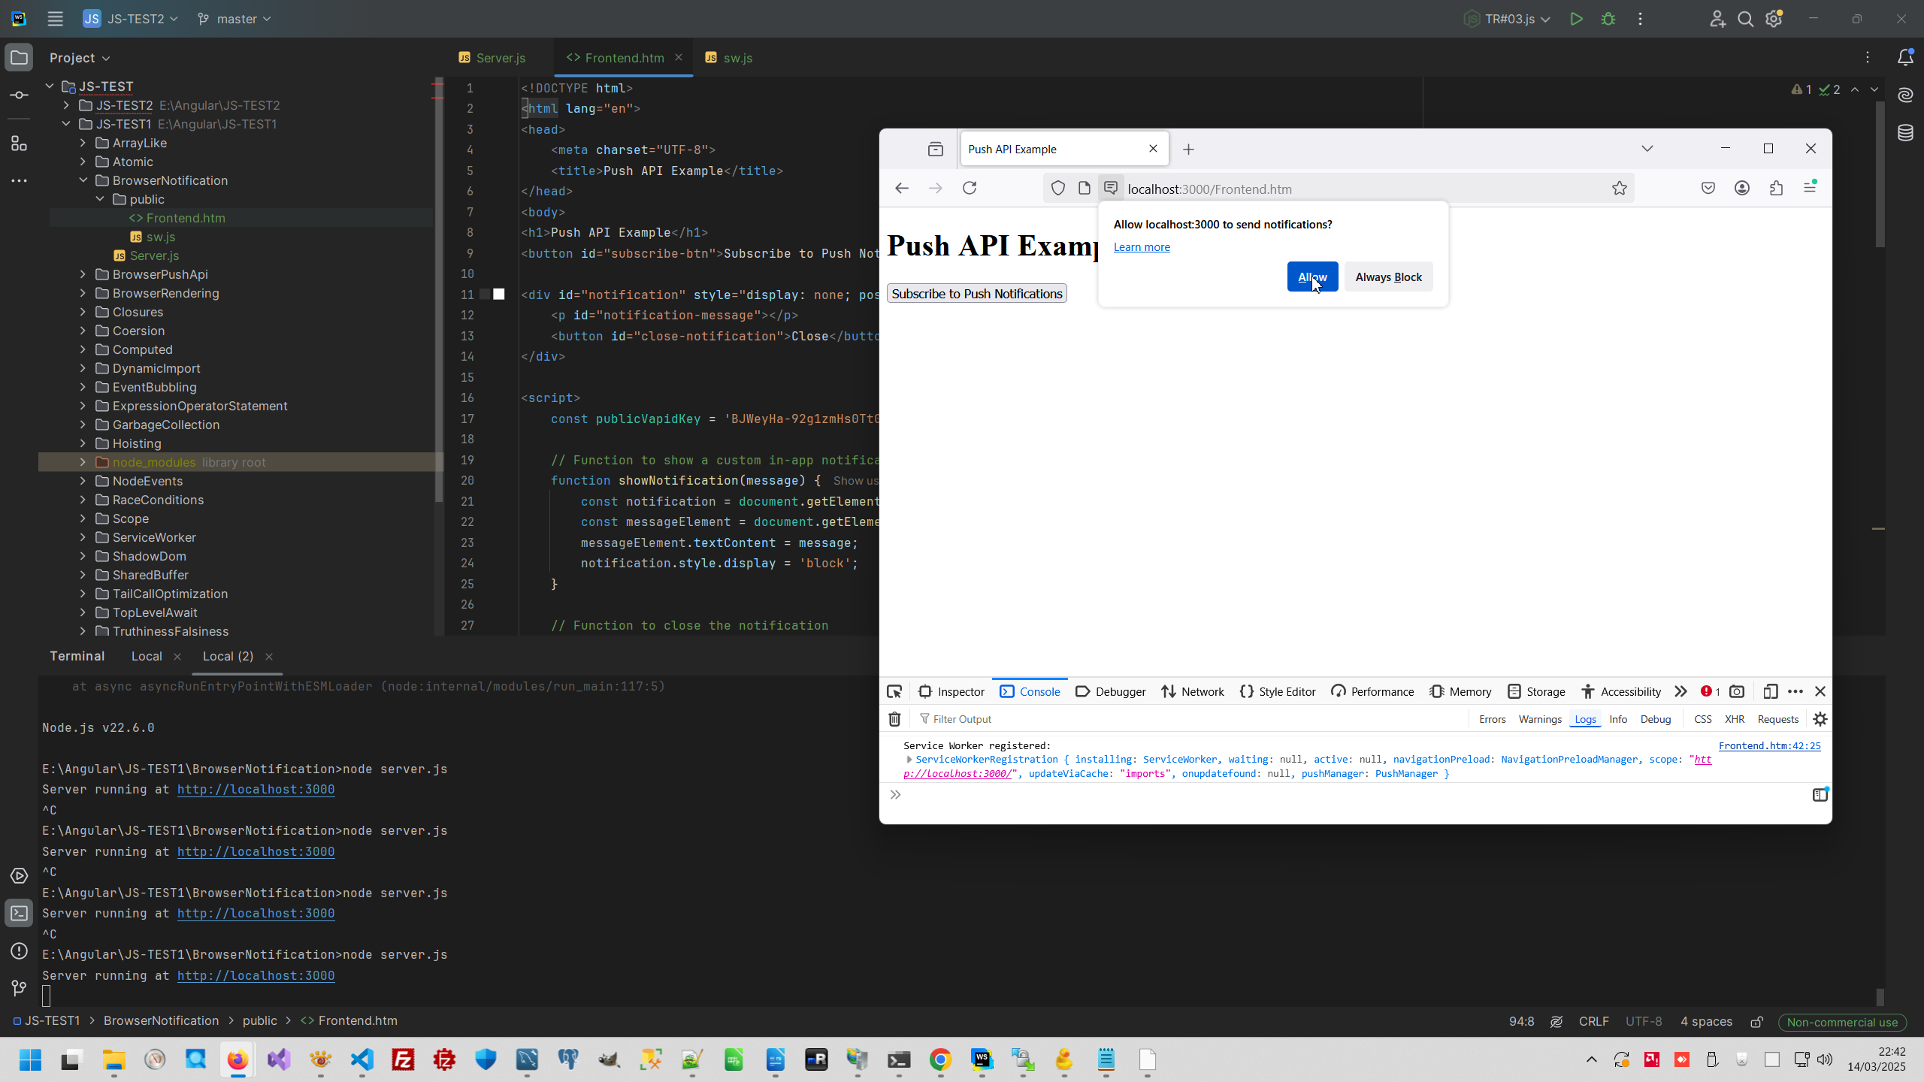Click the Debug bug icon
The height and width of the screenshot is (1082, 1924).
(1608, 19)
